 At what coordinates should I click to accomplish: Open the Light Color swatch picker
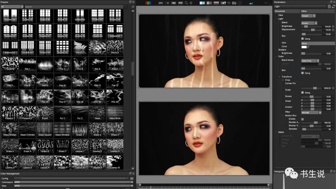click(304, 47)
